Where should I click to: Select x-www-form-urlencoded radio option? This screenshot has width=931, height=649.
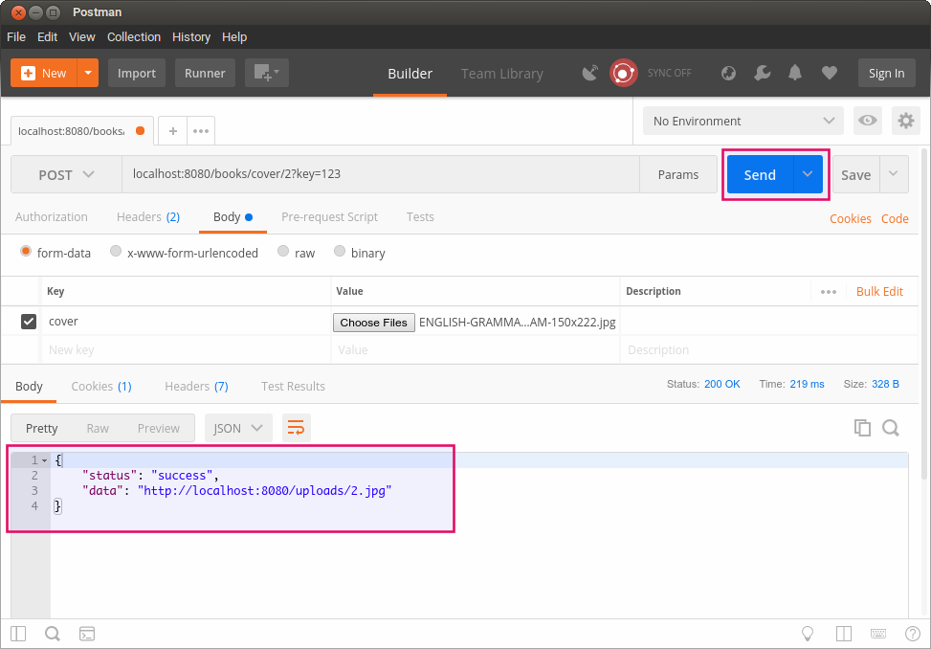tap(116, 253)
